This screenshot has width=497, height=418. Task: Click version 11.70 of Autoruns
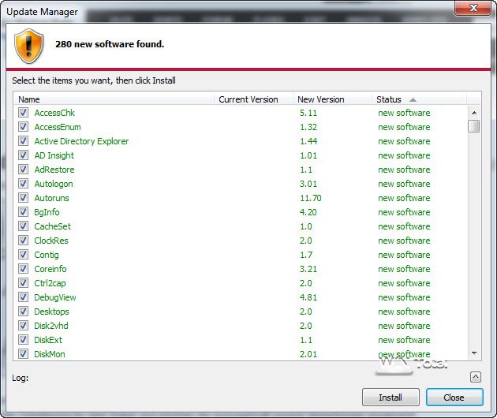311,198
